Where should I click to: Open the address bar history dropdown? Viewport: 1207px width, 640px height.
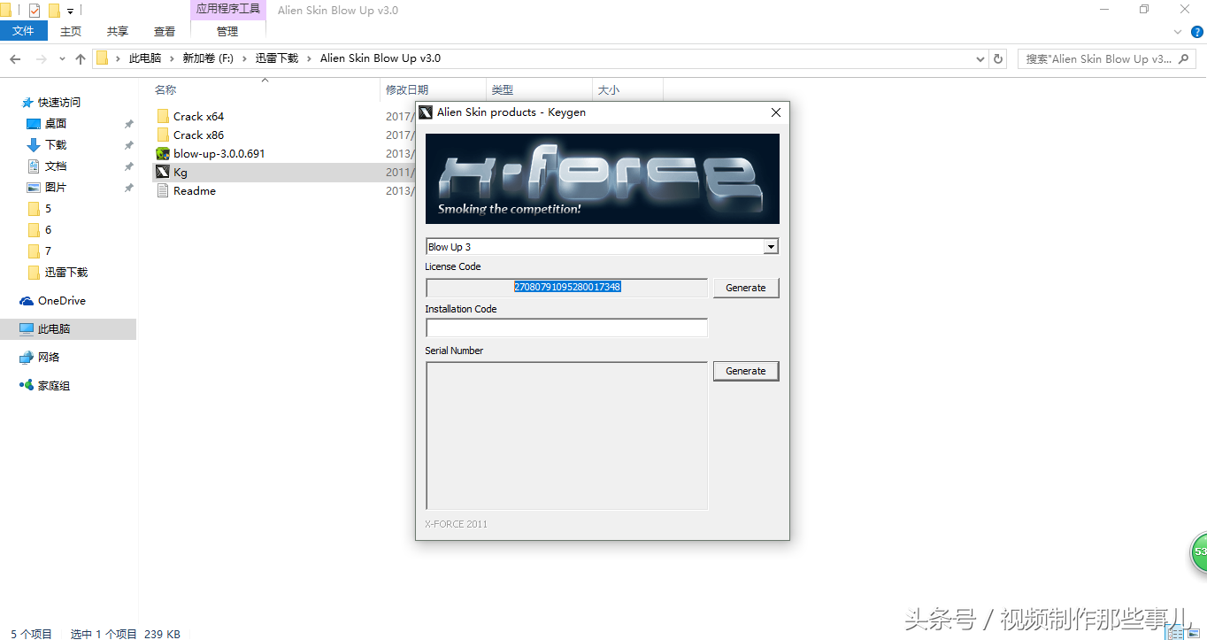(980, 58)
